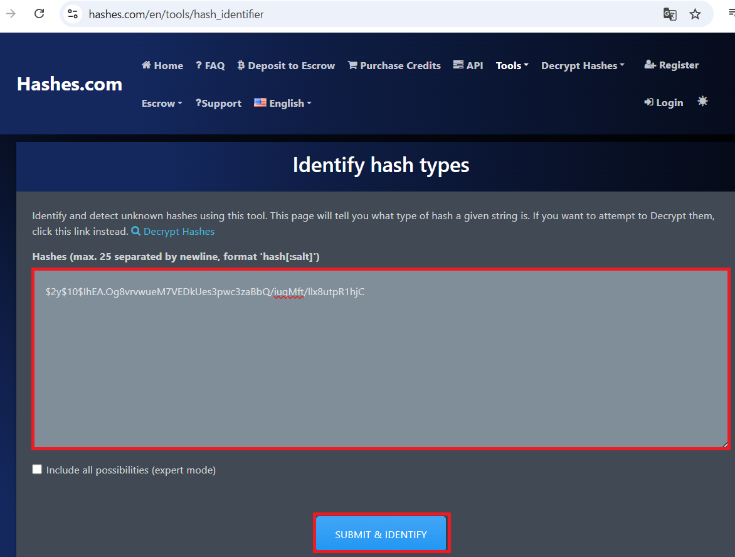
Task: Open the FAQ menu item
Action: coord(210,65)
